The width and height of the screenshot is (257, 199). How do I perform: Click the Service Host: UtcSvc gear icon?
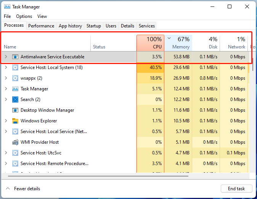tap(15, 153)
